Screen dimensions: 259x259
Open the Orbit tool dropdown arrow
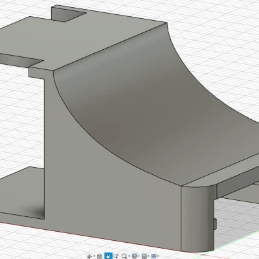coord(95,256)
